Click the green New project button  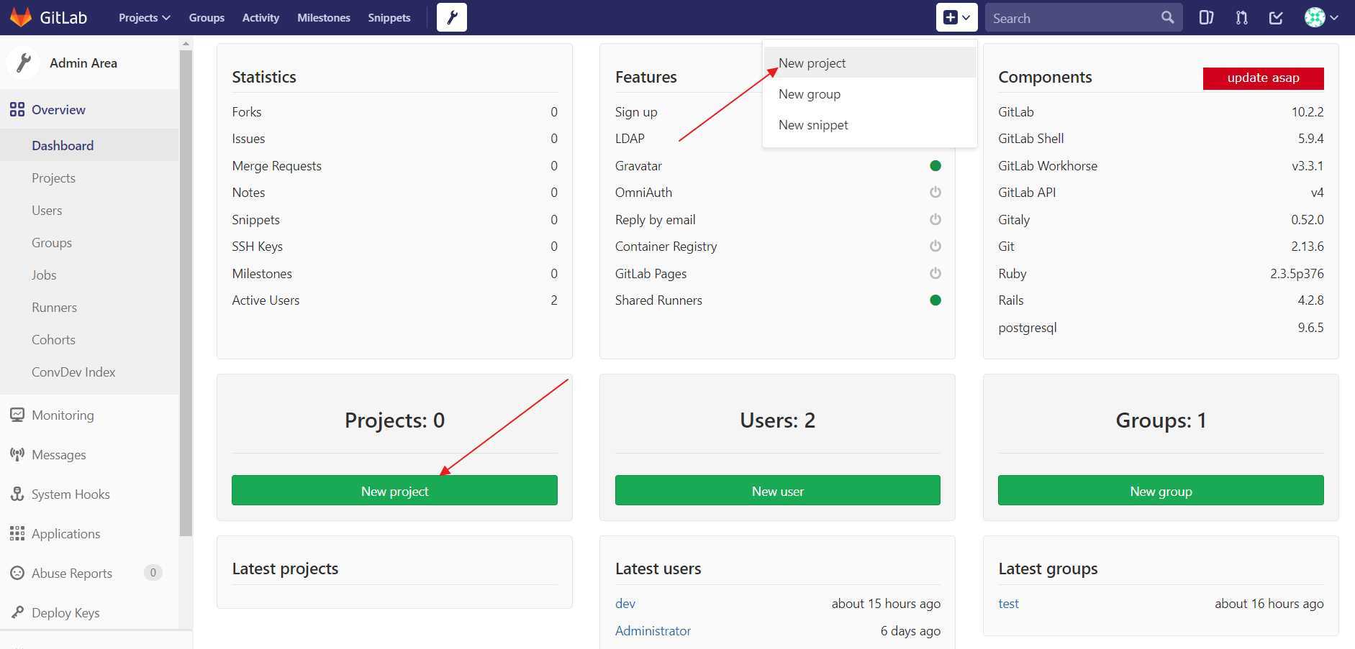point(394,490)
